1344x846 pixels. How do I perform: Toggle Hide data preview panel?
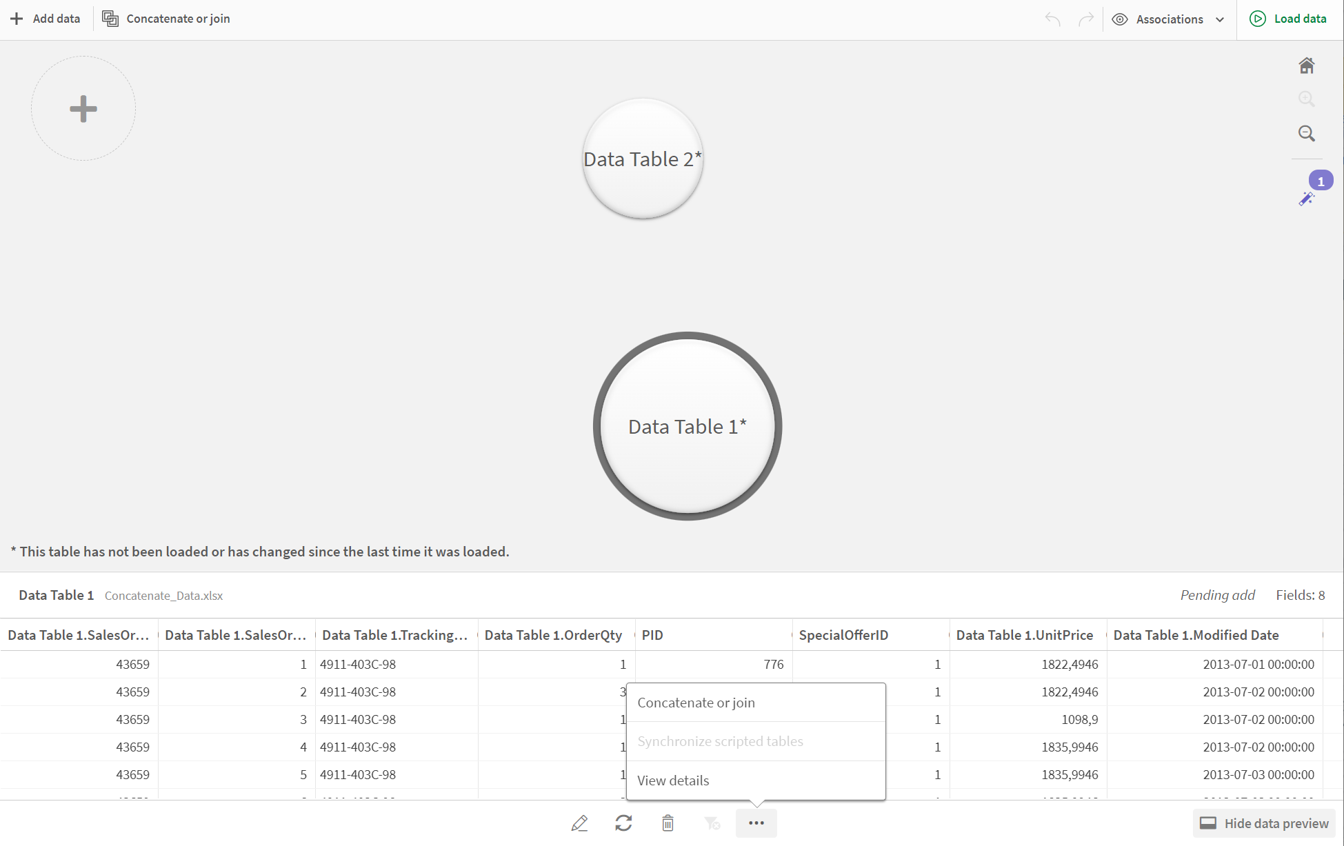(1264, 823)
